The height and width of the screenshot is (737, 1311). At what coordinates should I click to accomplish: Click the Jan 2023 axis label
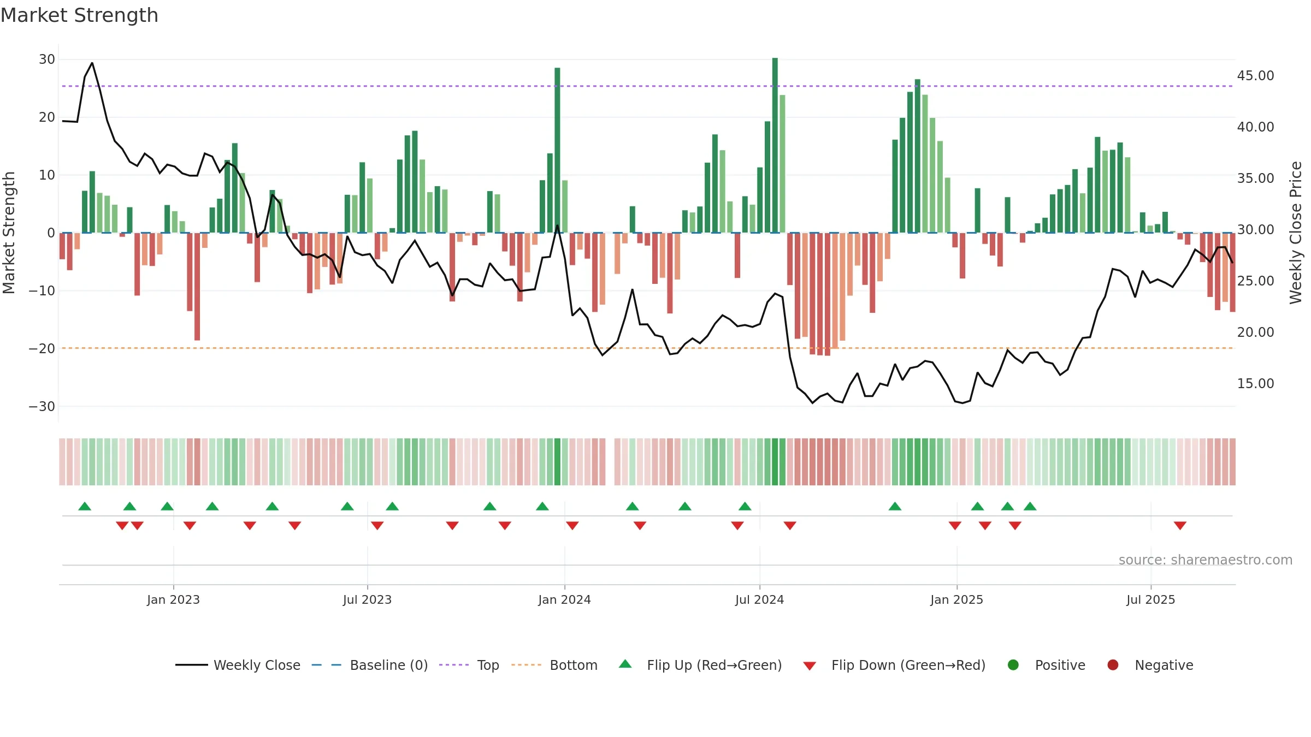pos(173,599)
